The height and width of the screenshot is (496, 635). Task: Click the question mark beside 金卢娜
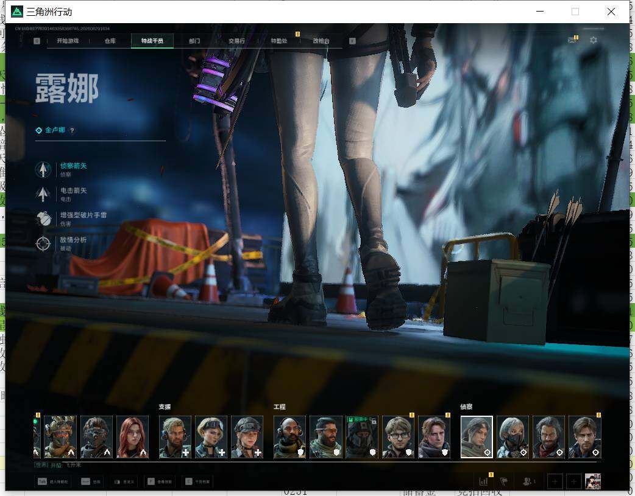[x=72, y=130]
